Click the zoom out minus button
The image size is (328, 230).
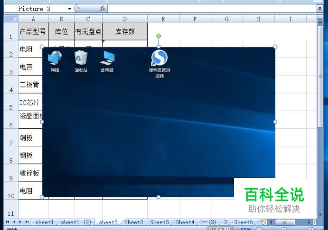point(259,229)
